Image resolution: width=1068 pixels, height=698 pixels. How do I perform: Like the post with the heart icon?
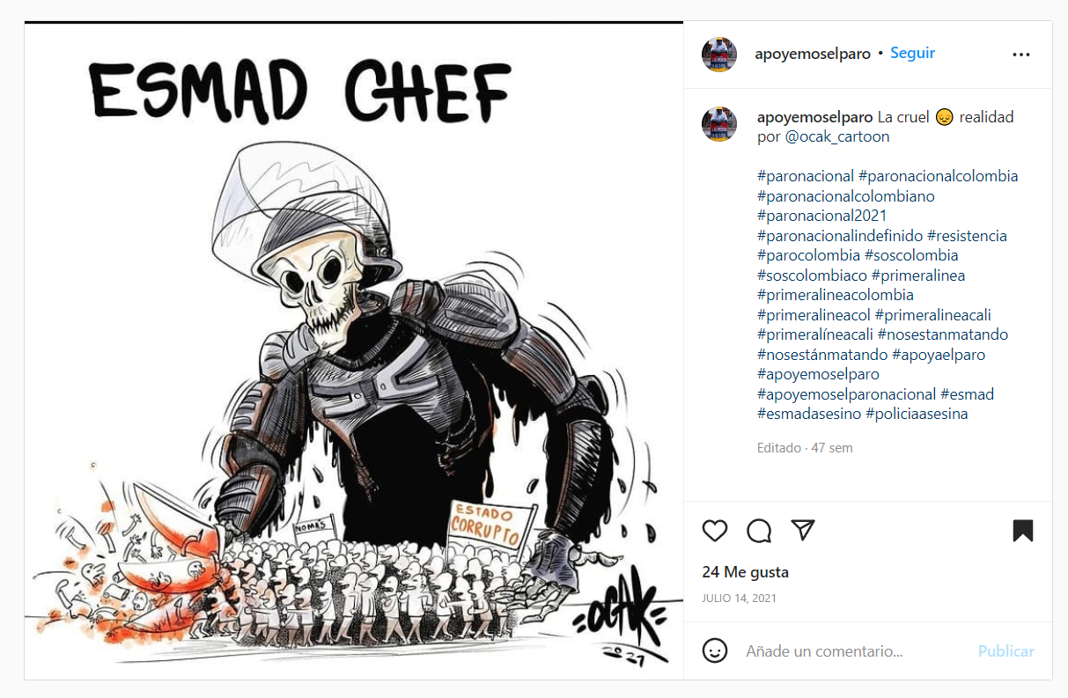[715, 531]
